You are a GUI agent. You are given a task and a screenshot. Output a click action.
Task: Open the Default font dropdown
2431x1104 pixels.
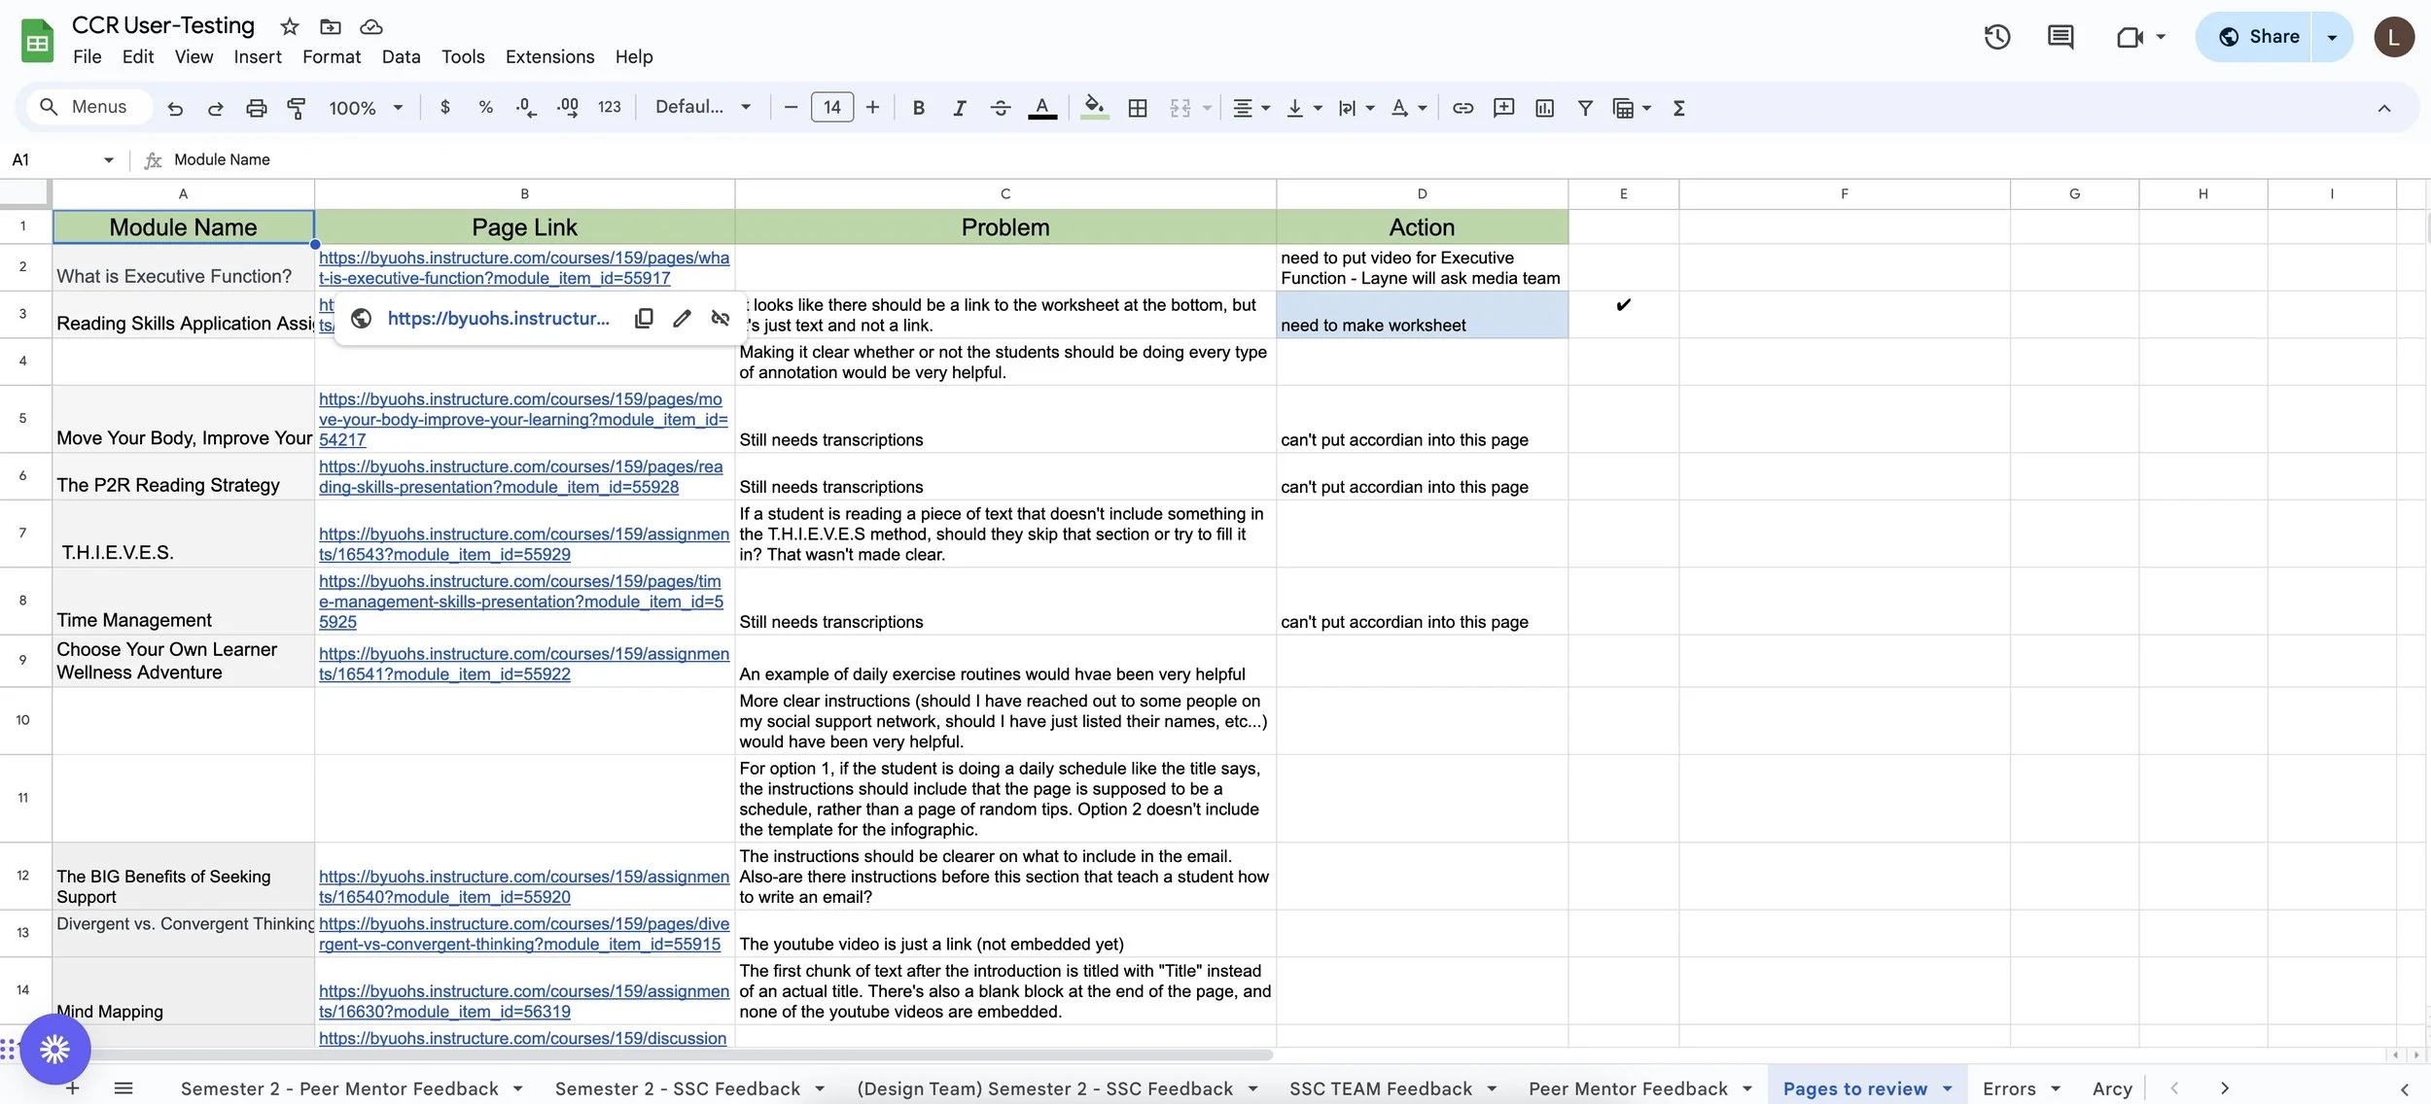click(x=703, y=107)
